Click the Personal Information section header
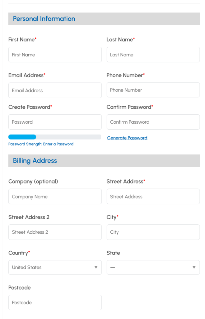205x319 pixels. [x=104, y=19]
